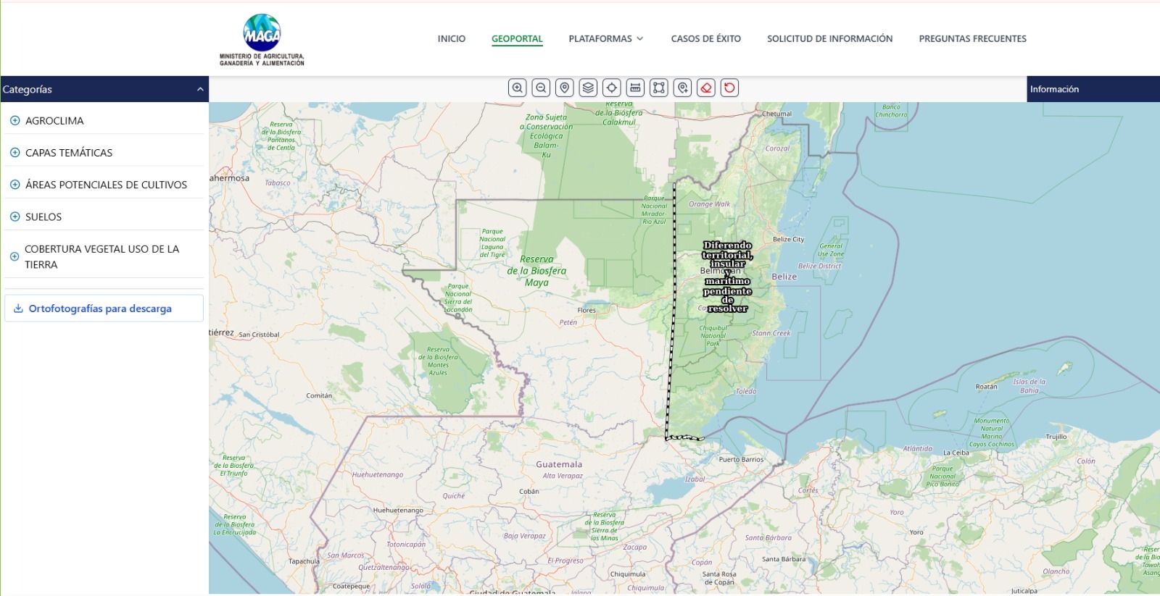Viewport: 1160px width, 596px height.
Task: Click the red eraser clear tool
Action: click(706, 88)
